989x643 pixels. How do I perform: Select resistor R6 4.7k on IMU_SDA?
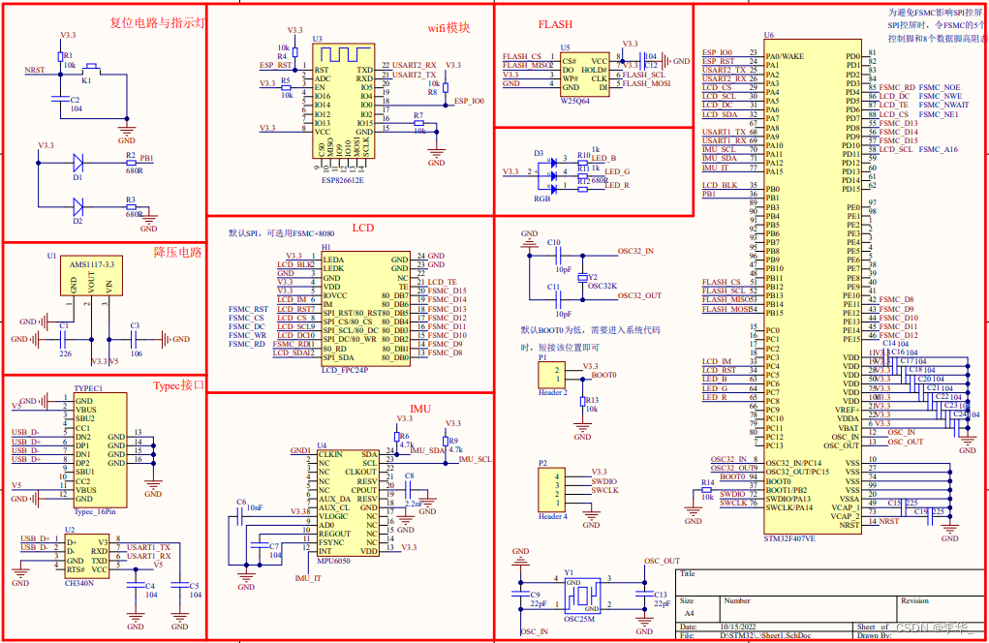click(x=397, y=437)
